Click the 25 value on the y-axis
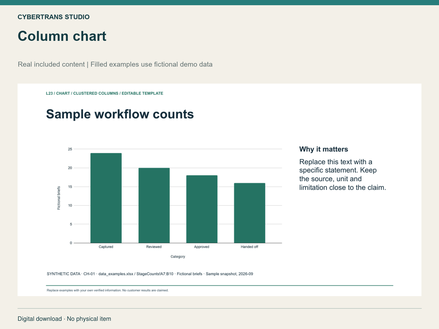The width and height of the screenshot is (439, 329). (x=70, y=149)
